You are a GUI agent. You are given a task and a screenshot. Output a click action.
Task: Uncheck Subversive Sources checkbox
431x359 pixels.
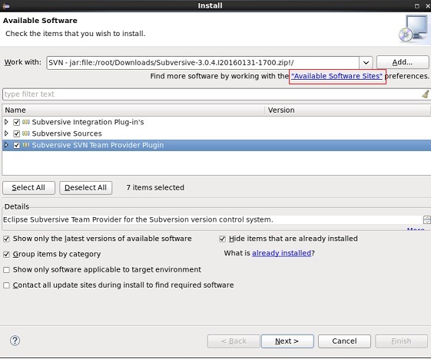[16, 133]
